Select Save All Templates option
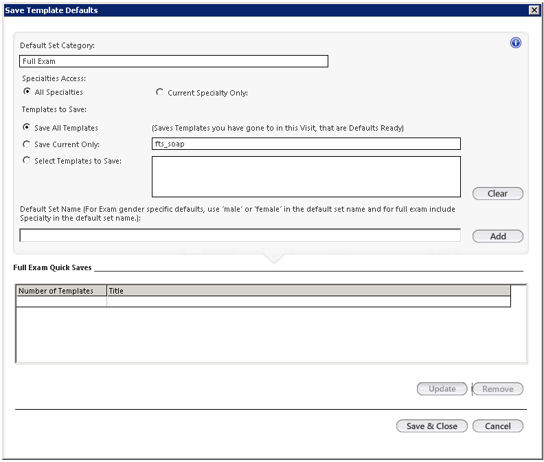 click(26, 127)
